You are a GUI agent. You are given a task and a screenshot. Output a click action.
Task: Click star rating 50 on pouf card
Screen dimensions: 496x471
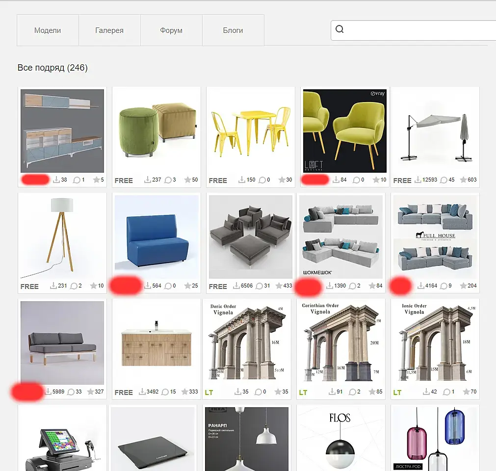(x=187, y=180)
